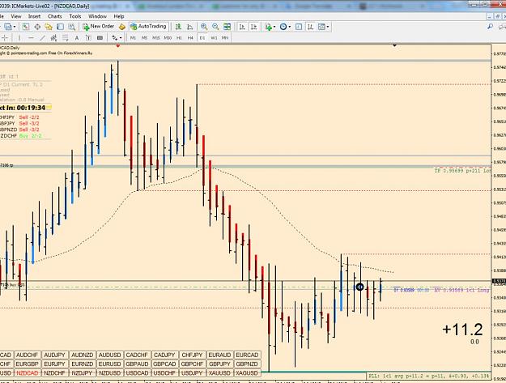Expand the Periods dropdown arrow
The height and width of the screenshot is (383, 506).
[290, 27]
